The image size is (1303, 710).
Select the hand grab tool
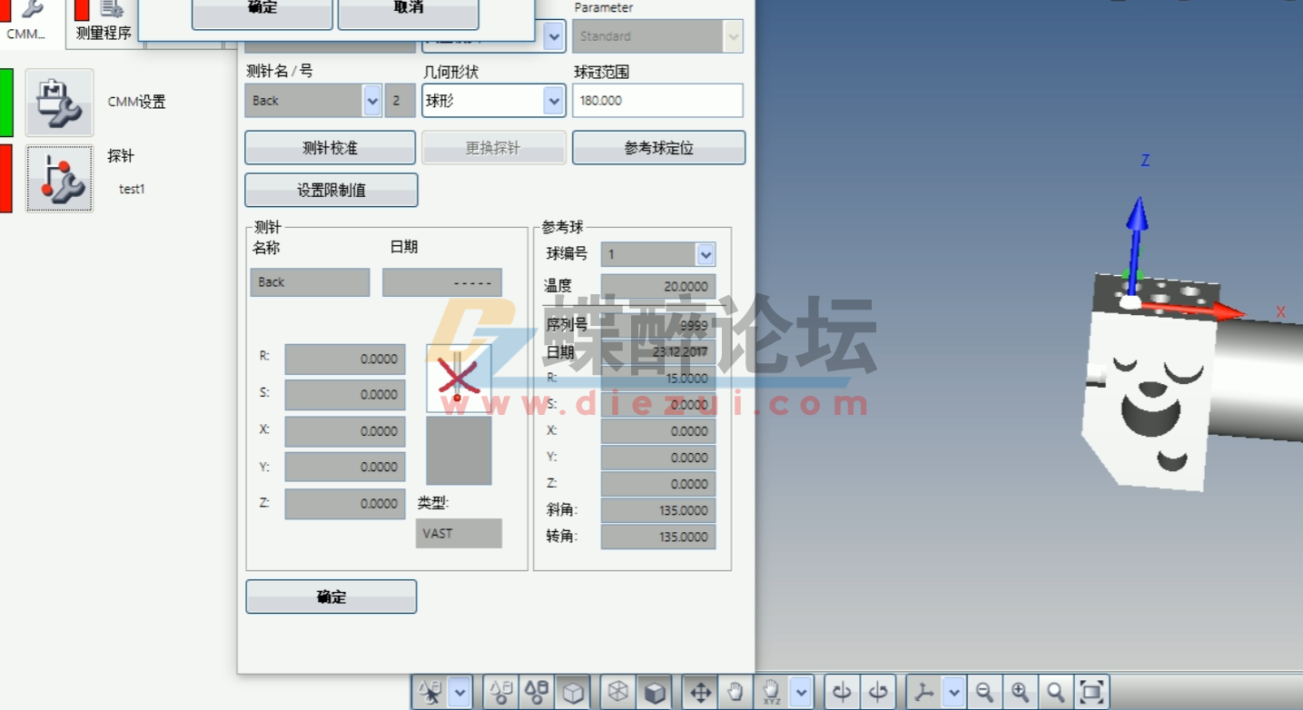pyautogui.click(x=734, y=691)
